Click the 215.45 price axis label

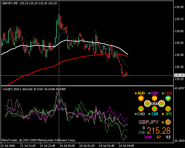pyautogui.click(x=179, y=55)
